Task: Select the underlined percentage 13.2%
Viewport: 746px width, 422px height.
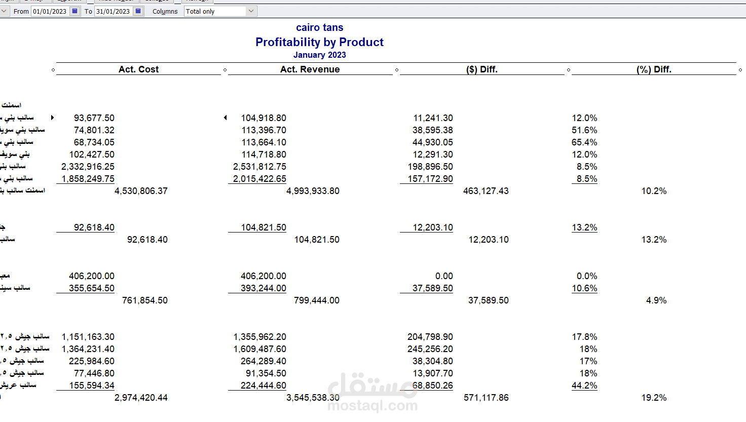Action: [584, 227]
